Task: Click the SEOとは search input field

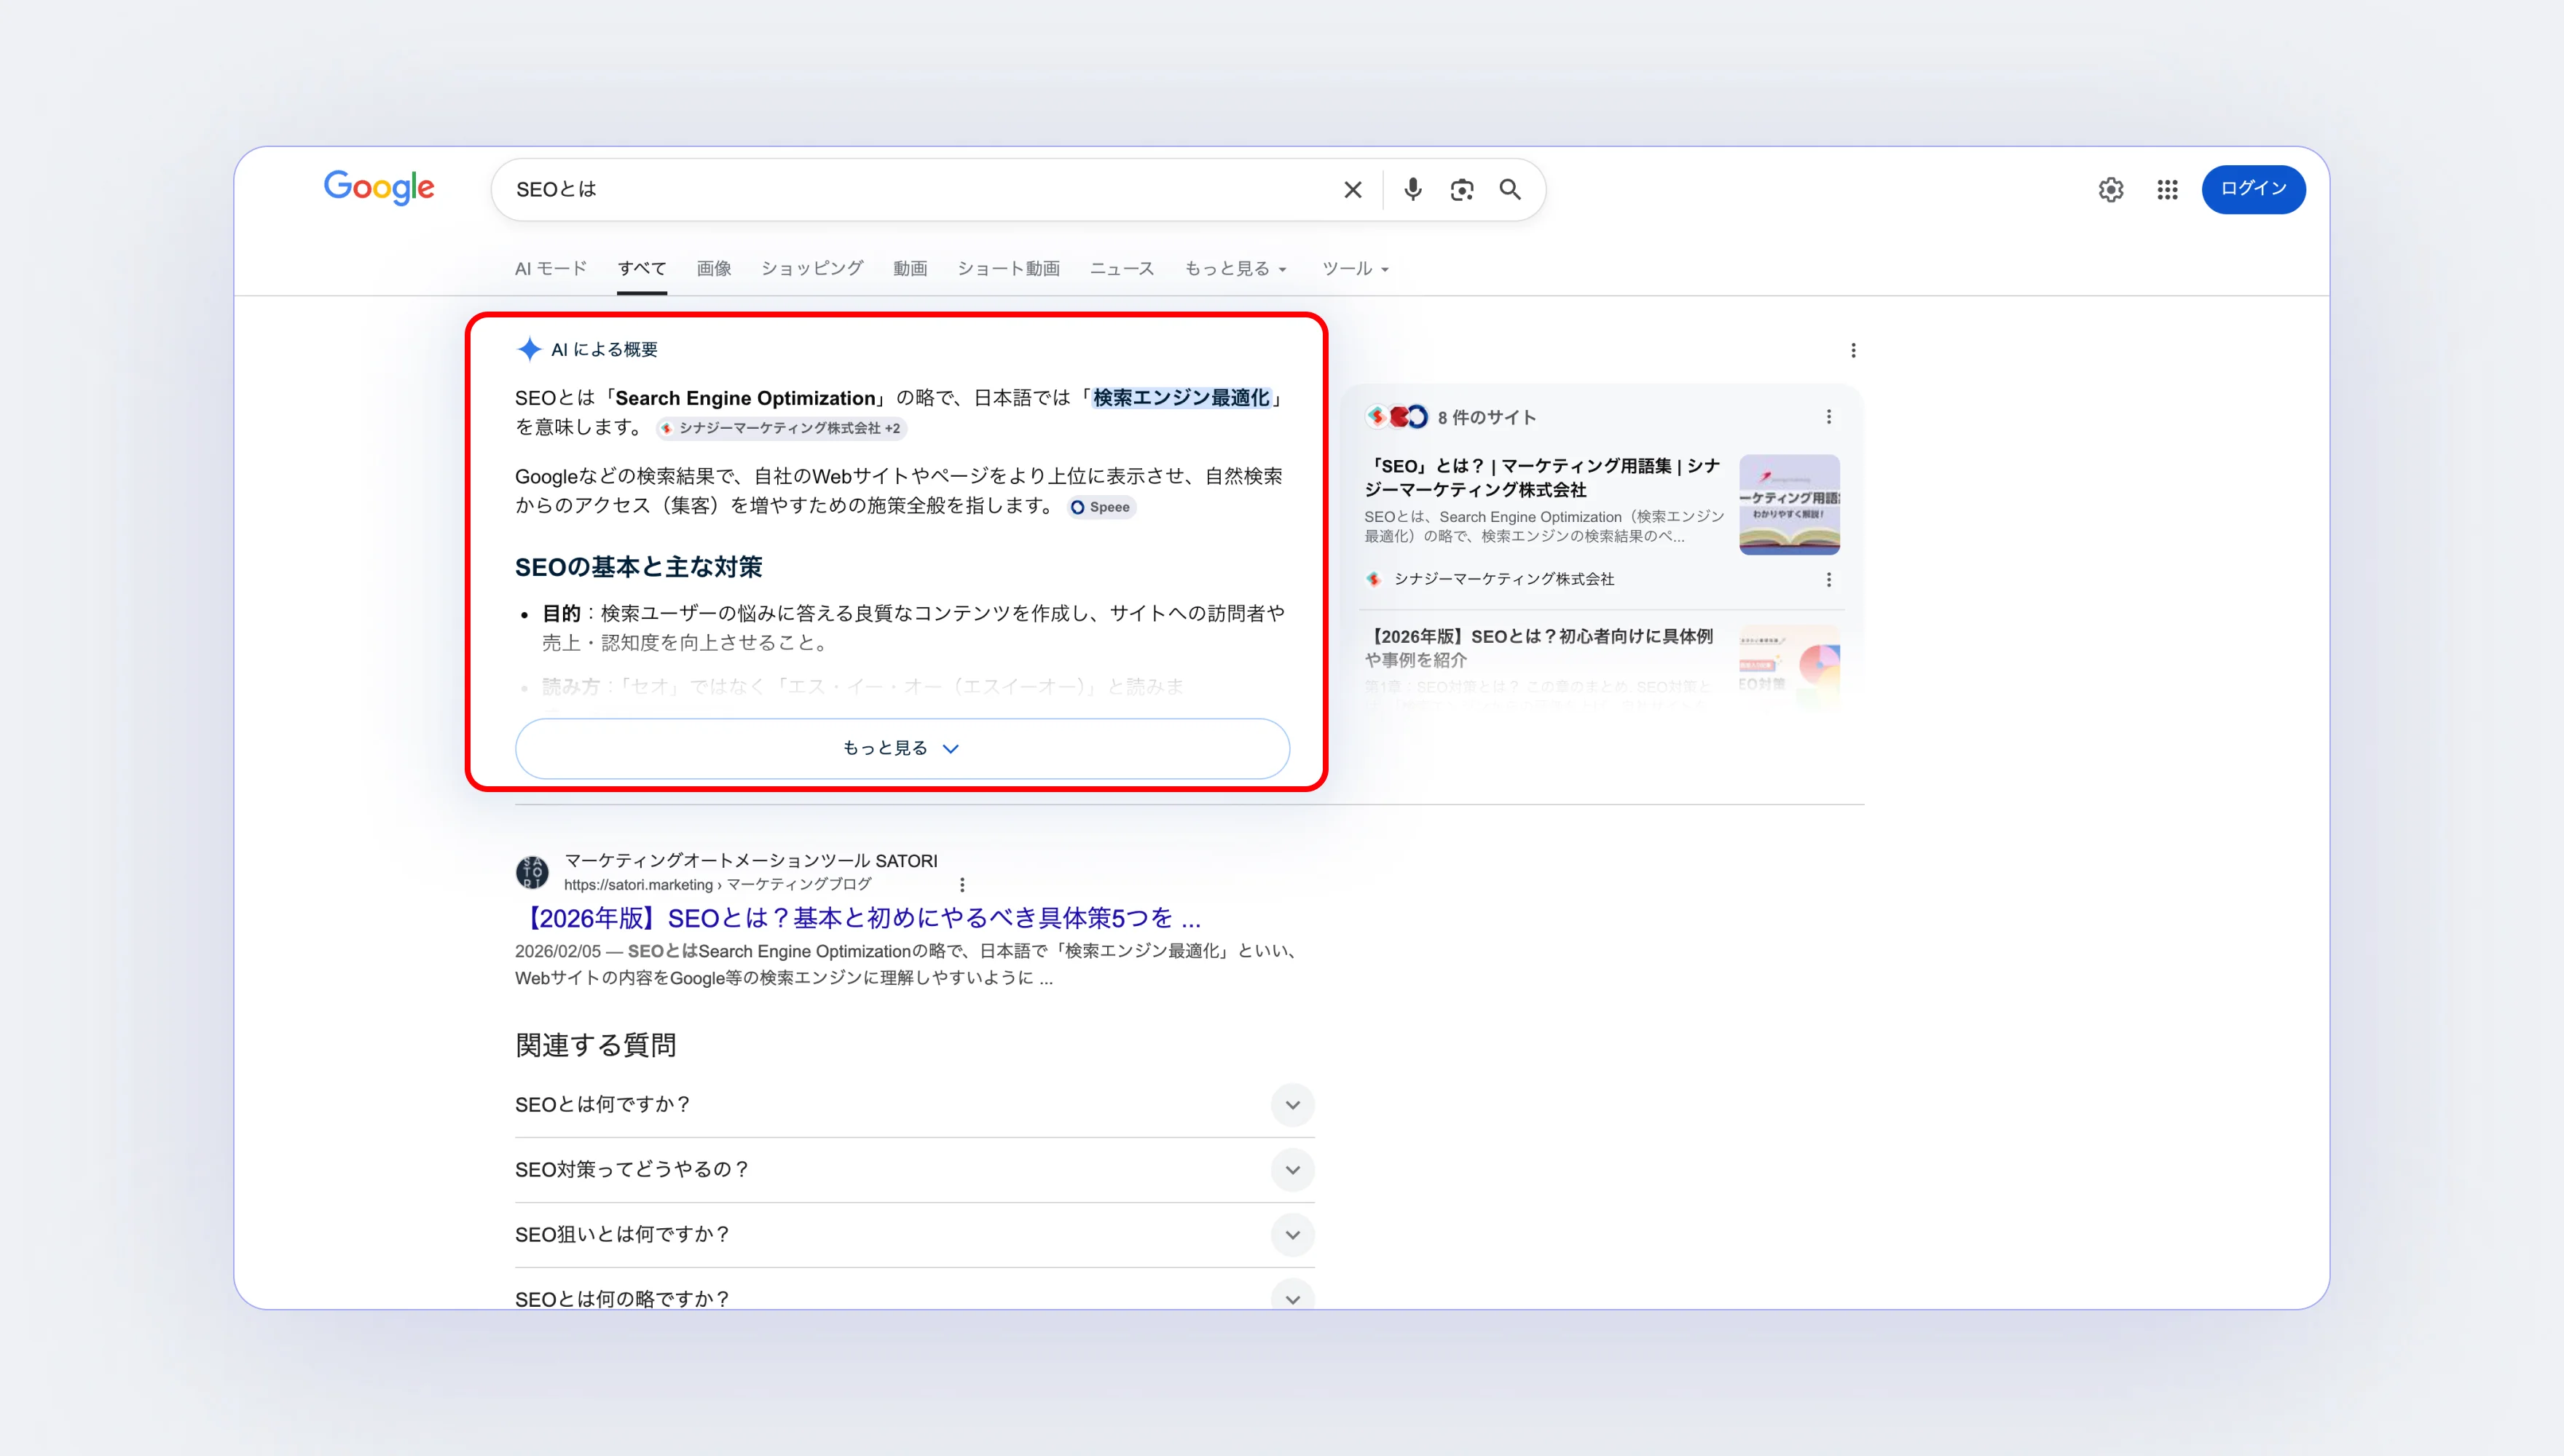Action: click(921, 190)
